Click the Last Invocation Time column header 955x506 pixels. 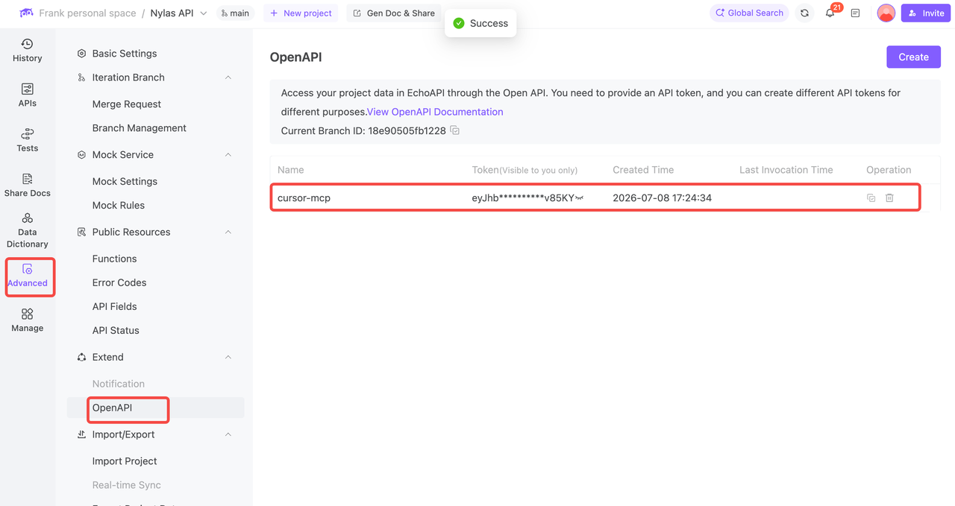(786, 170)
